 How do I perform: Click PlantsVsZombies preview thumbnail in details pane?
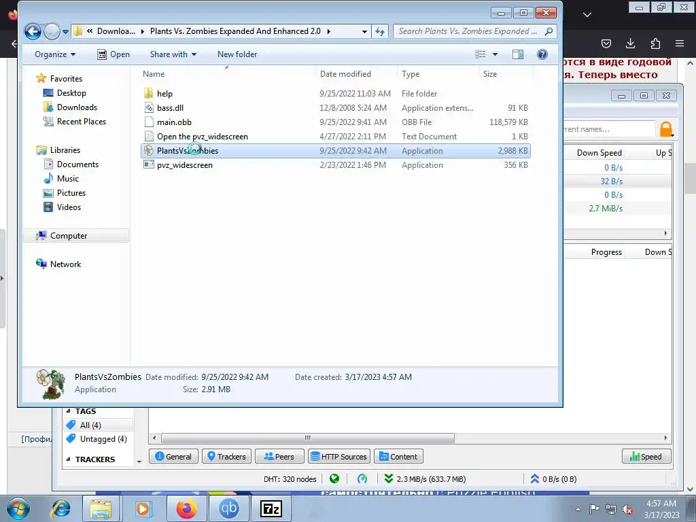point(51,383)
